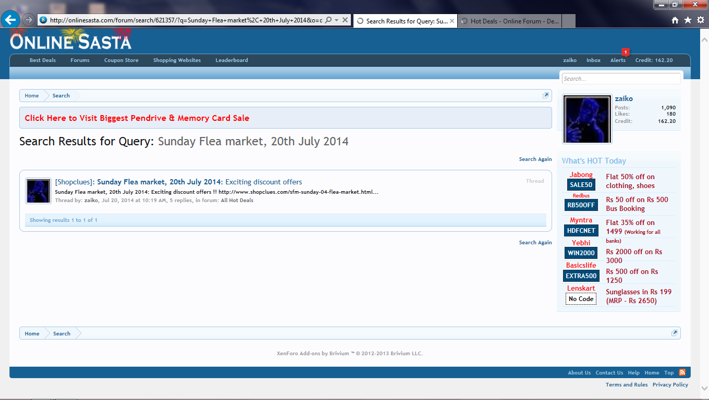
Task: Focus the Search... input field
Action: click(x=621, y=79)
